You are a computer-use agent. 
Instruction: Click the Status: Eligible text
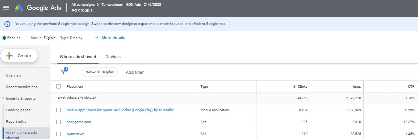tap(43, 38)
